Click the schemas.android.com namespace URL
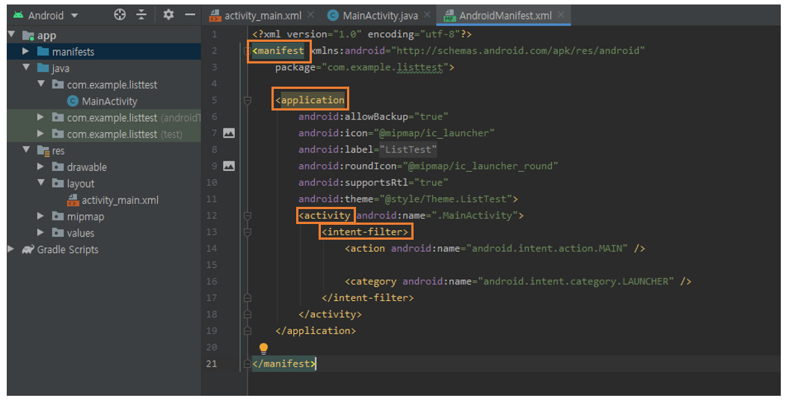Screen dimensions: 792x404 point(518,51)
